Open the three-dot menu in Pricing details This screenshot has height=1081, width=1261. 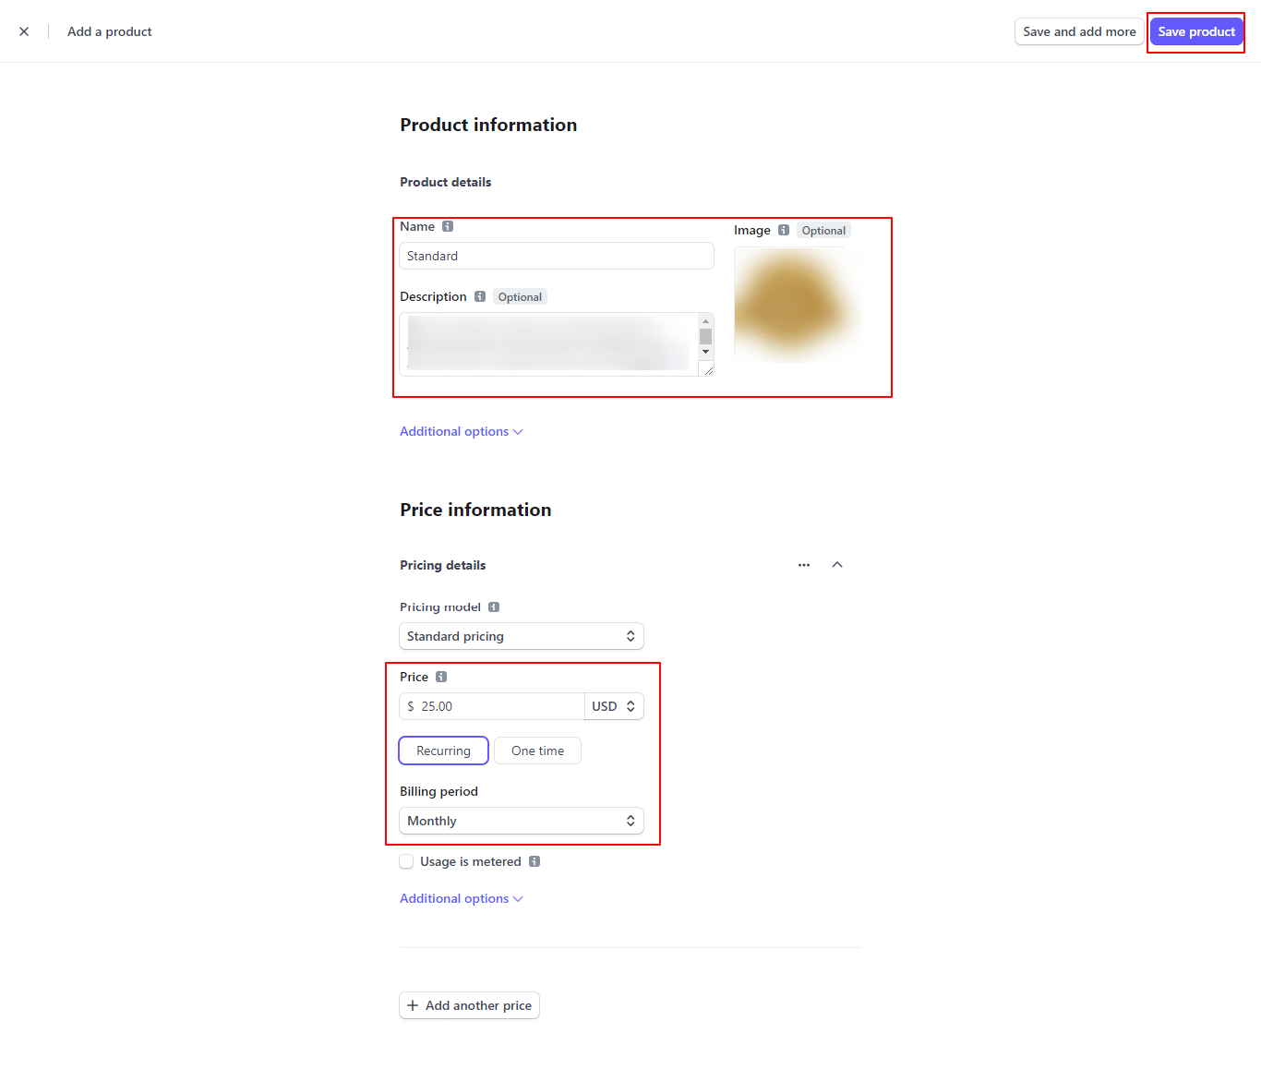click(x=804, y=565)
